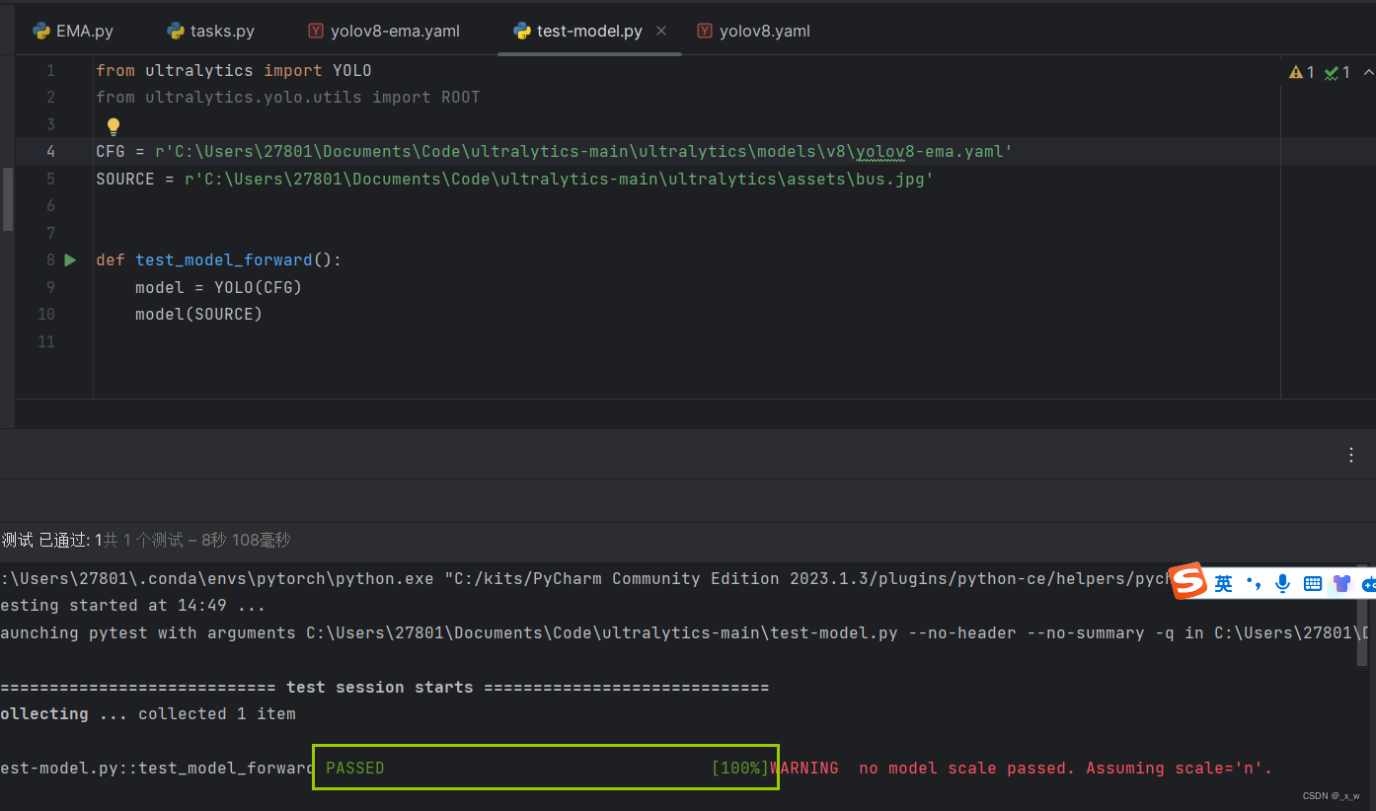Click the Sogou input method logo
This screenshot has width=1376, height=811.
[x=1189, y=582]
